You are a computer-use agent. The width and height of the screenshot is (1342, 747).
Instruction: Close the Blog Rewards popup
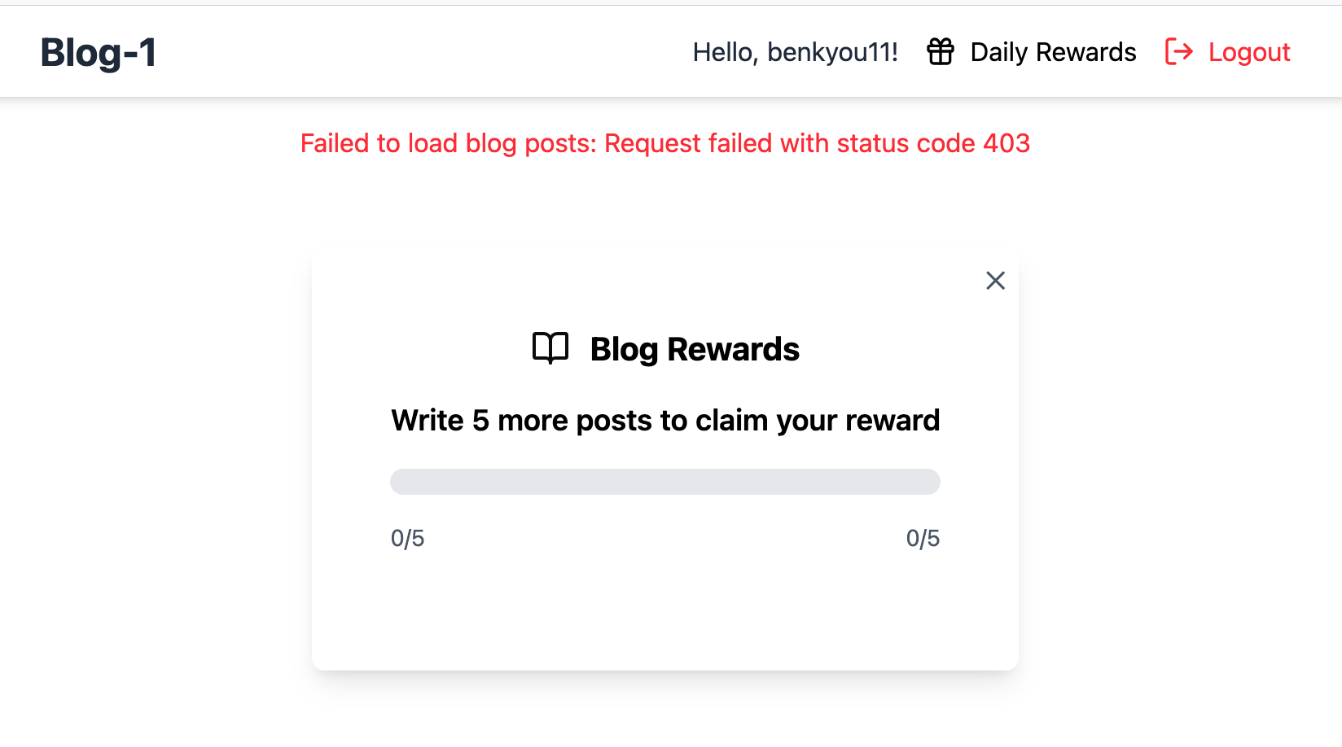(995, 281)
